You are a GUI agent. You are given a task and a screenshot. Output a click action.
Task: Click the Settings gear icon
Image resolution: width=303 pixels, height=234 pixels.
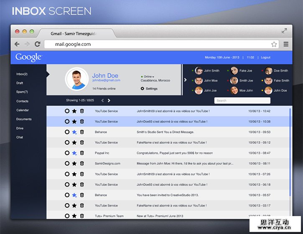click(x=143, y=89)
